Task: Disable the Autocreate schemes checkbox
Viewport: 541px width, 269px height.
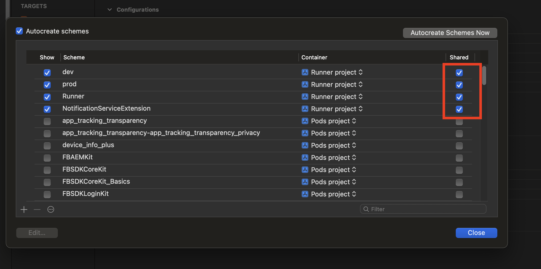Action: click(19, 31)
